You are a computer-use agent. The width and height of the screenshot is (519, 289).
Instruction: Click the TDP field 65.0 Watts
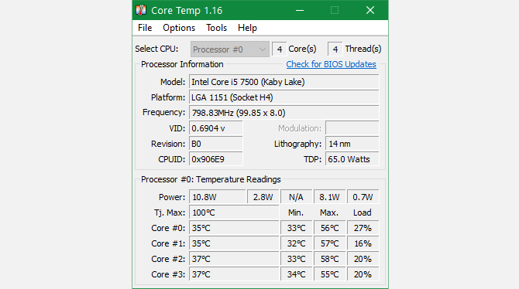[352, 159]
